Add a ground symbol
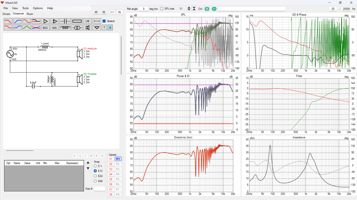Viewport: 357px width, 200px height. click(x=97, y=27)
